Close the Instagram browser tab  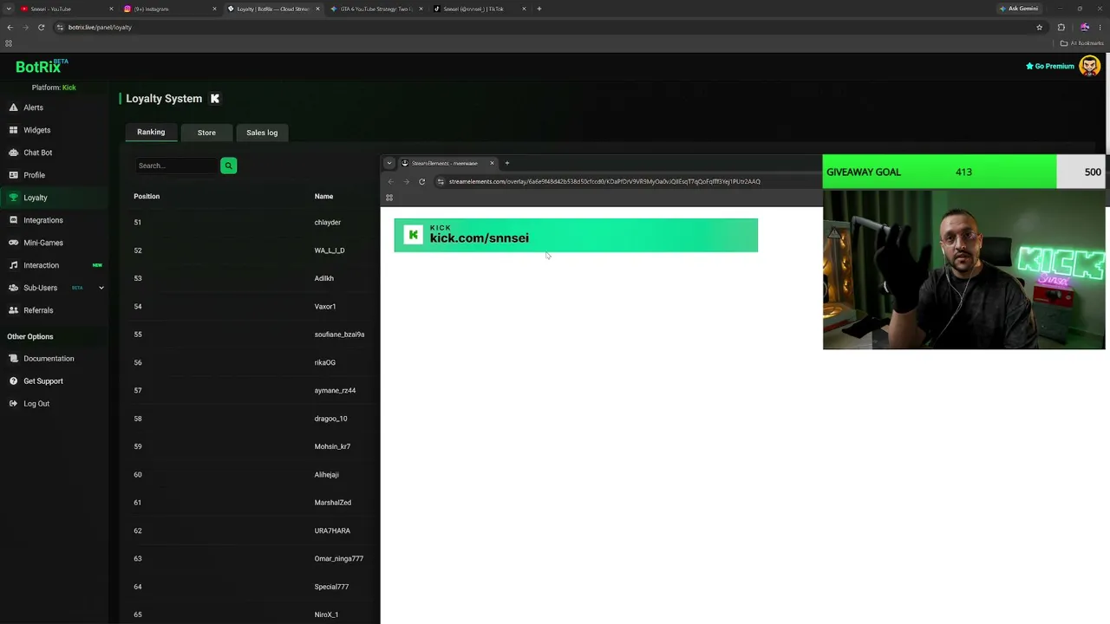[x=214, y=9]
